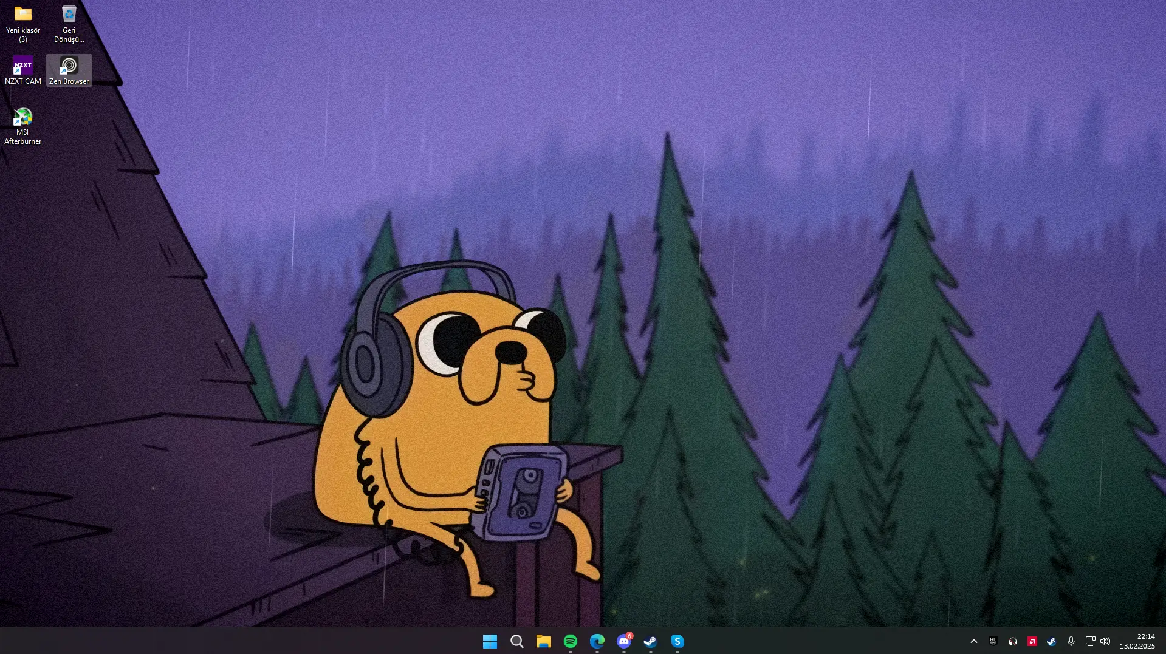Open taskbar Search
This screenshot has width=1166, height=654.
coord(517,641)
